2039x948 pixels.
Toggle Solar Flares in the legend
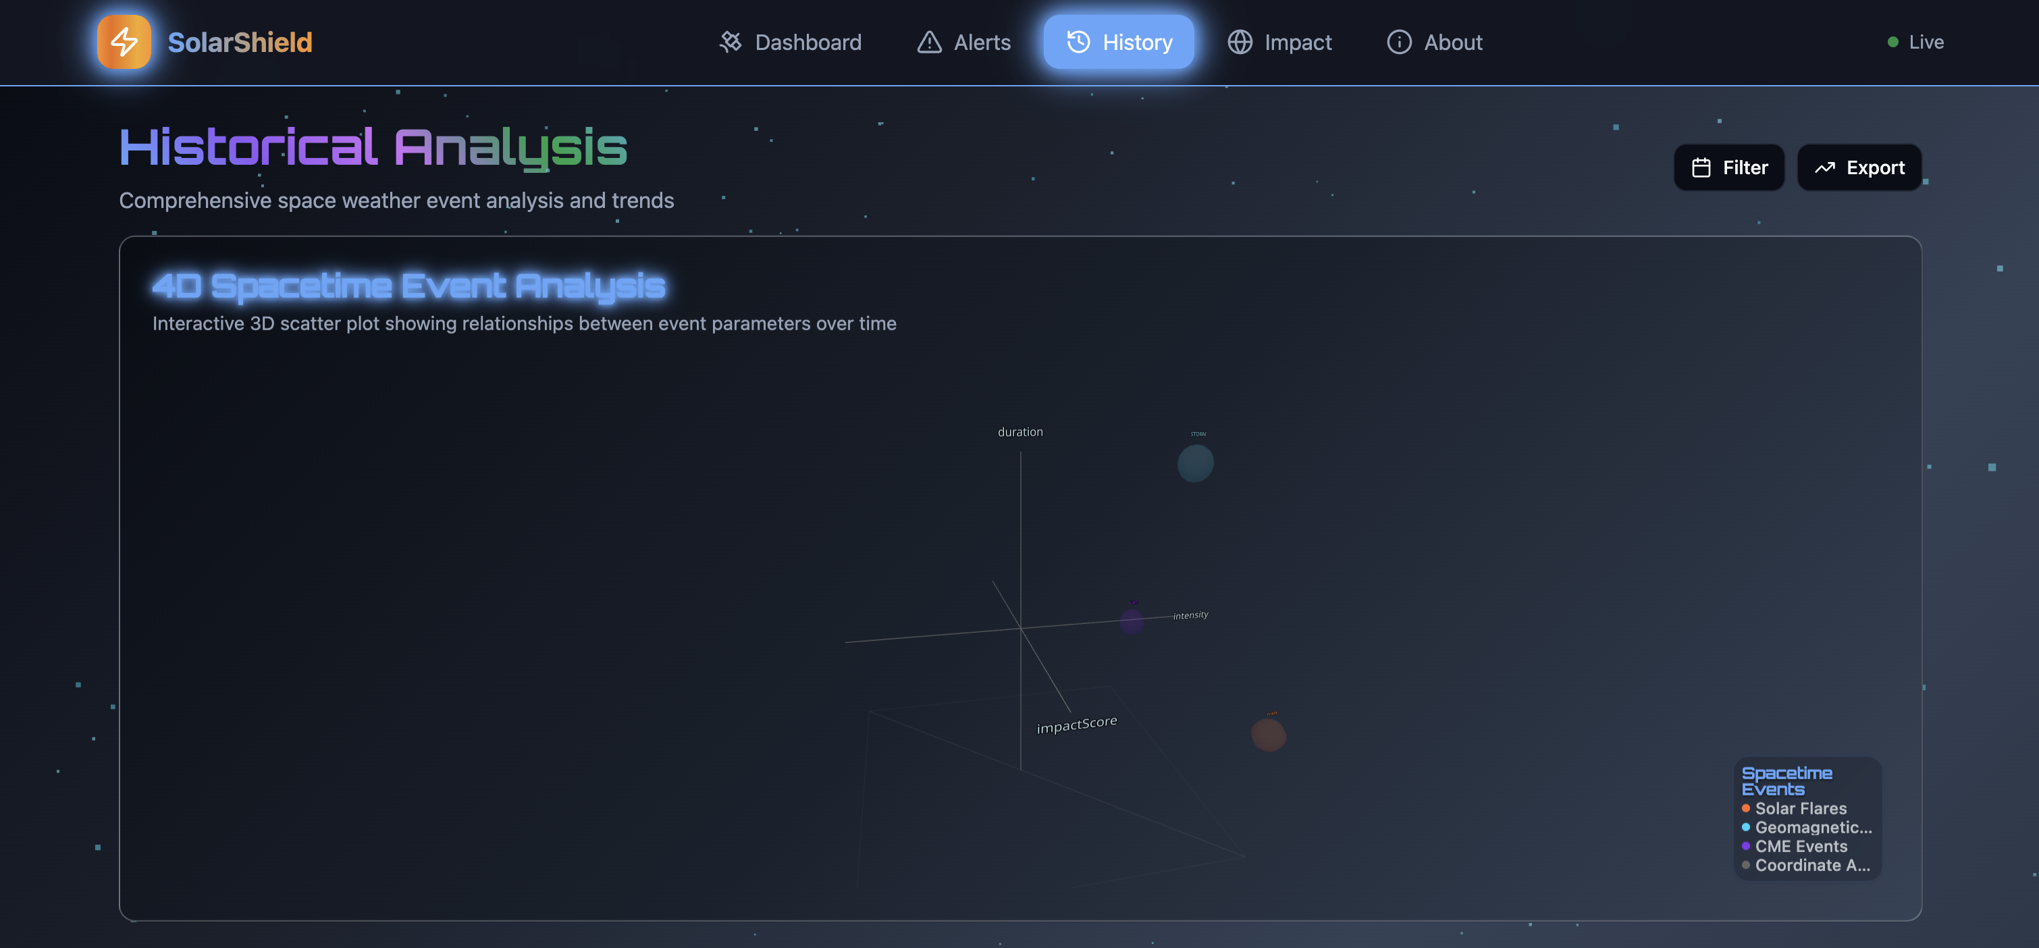pyautogui.click(x=1800, y=808)
